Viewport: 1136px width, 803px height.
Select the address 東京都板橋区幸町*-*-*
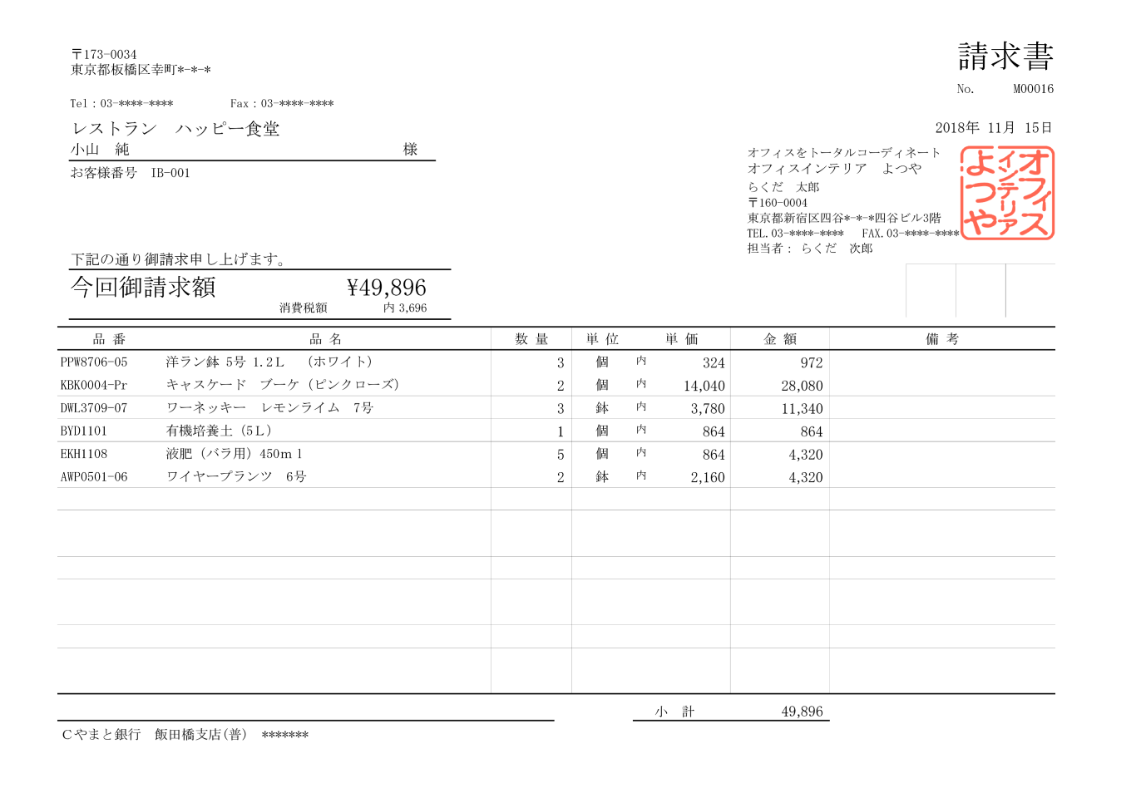click(141, 70)
